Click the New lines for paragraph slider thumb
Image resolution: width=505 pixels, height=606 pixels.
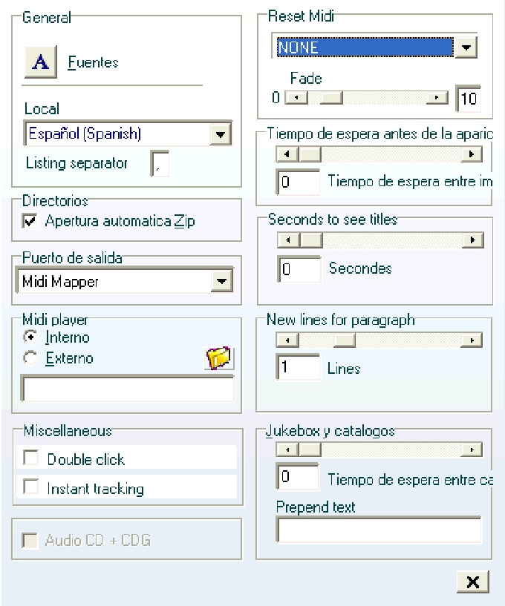[345, 340]
